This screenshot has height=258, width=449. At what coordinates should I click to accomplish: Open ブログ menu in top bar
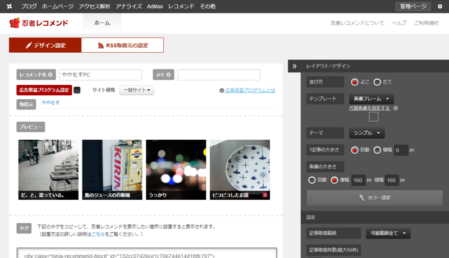coord(29,6)
